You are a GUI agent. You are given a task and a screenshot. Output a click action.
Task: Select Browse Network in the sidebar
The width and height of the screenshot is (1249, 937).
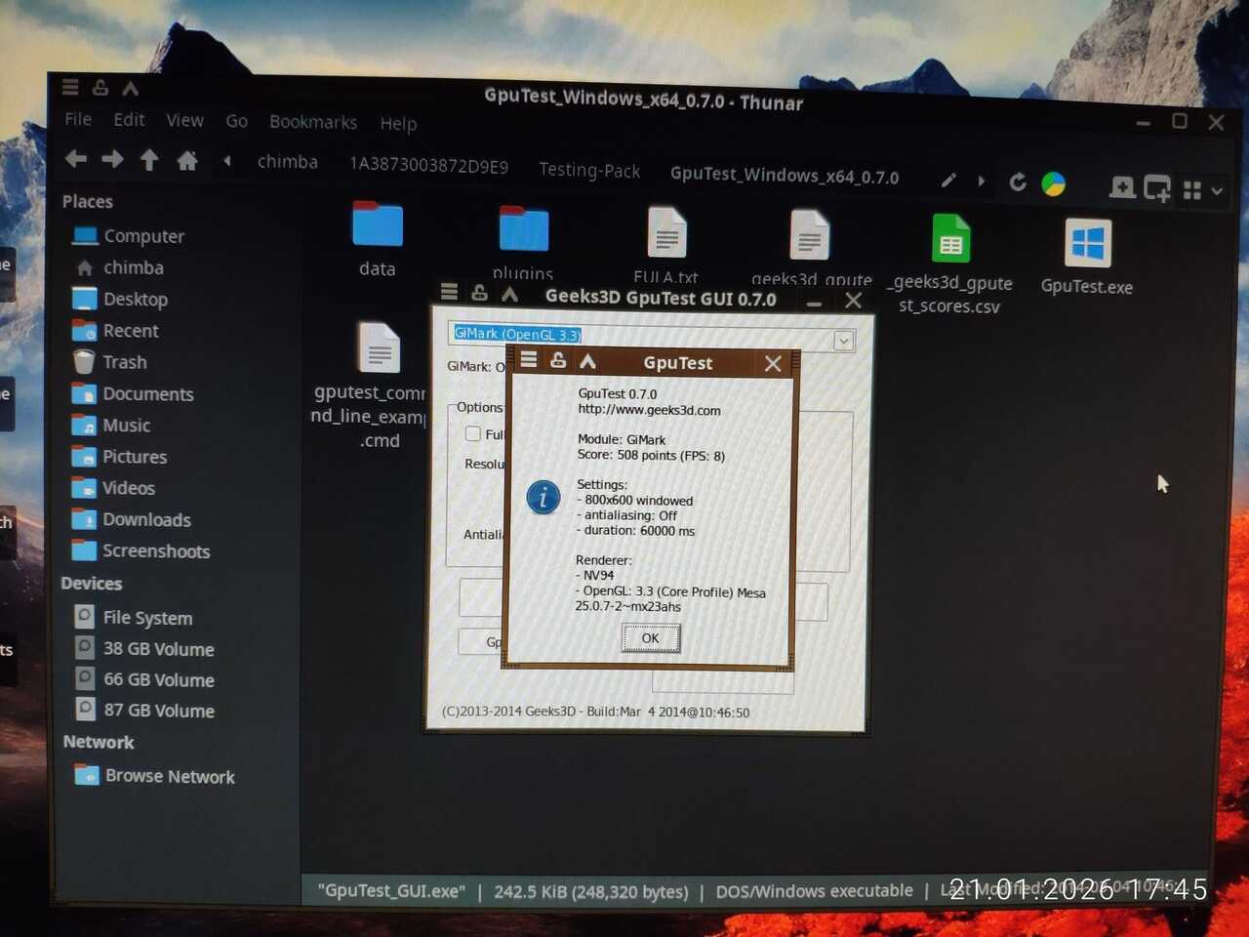tap(155, 776)
